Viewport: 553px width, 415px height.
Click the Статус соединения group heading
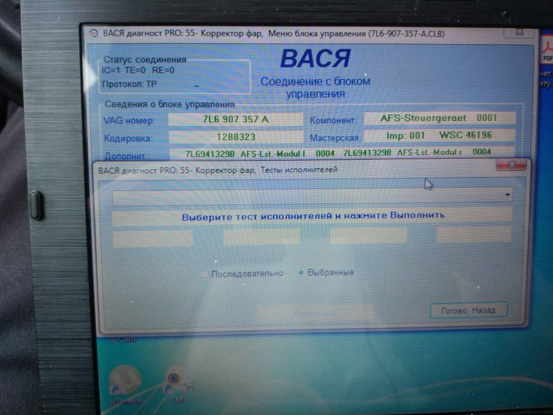145,59
